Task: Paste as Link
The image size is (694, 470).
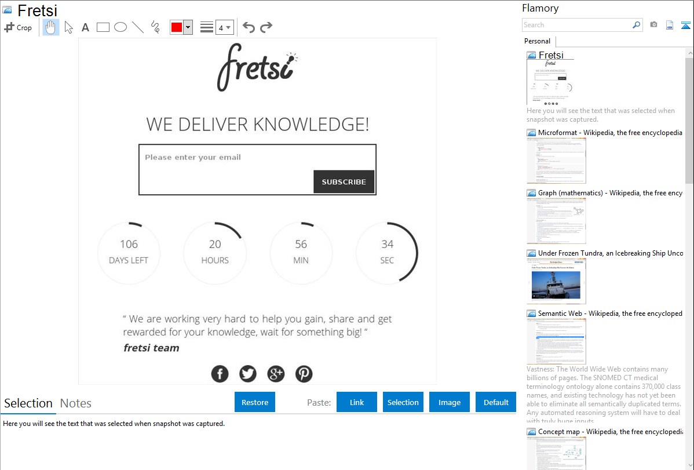Action: [x=357, y=402]
